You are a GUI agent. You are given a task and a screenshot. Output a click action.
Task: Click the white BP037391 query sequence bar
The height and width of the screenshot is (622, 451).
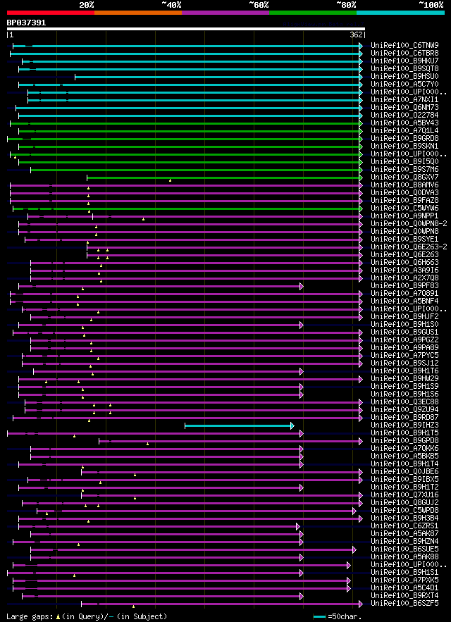pyautogui.click(x=186, y=29)
